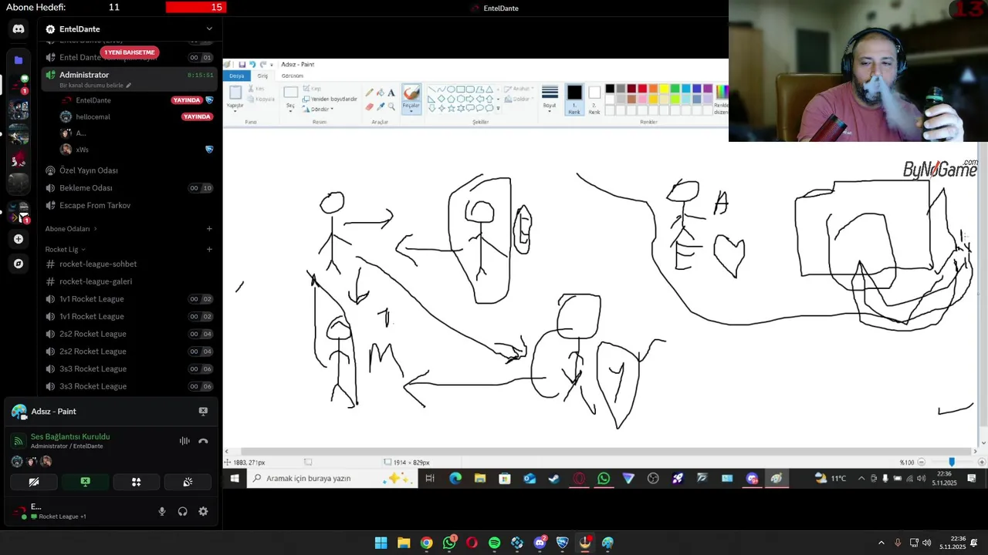Adjust the Paint zoom slider handle

point(952,462)
